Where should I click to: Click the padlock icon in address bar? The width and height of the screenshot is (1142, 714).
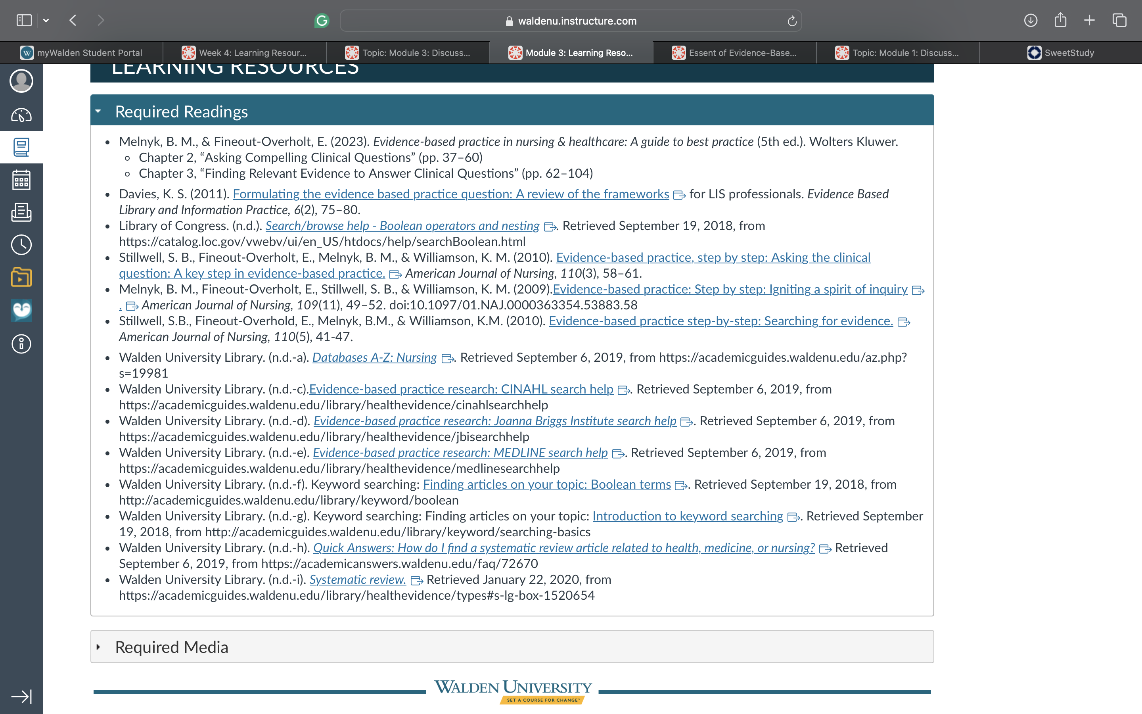click(x=509, y=21)
